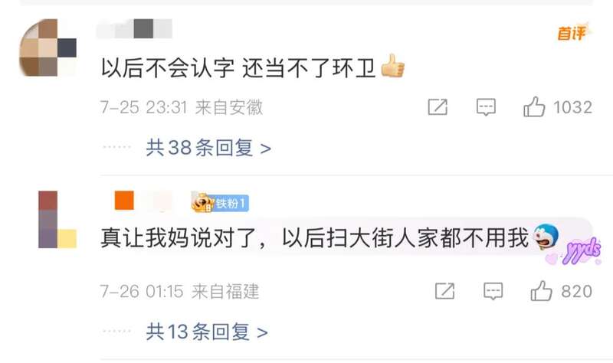Tap the Doraemon emoji in second comment
The width and height of the screenshot is (613, 363).
click(x=546, y=237)
